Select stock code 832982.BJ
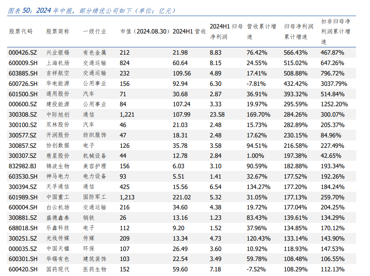 tap(23, 166)
